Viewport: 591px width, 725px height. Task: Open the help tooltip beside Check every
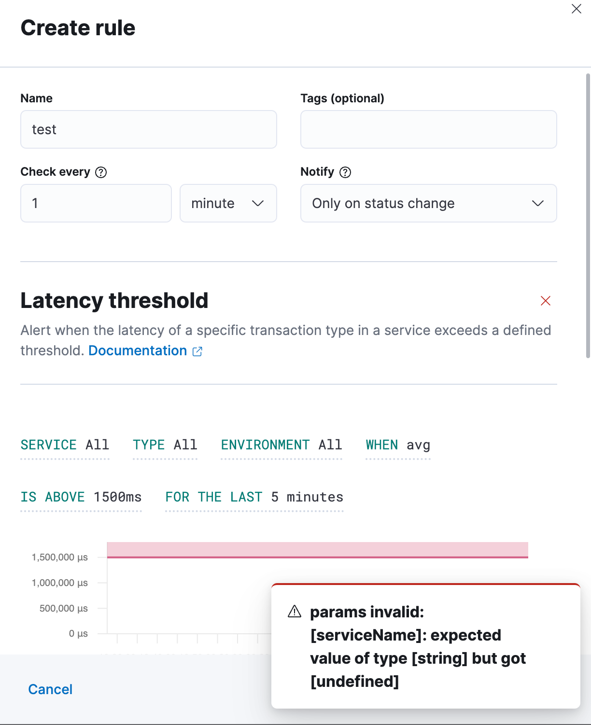click(101, 172)
